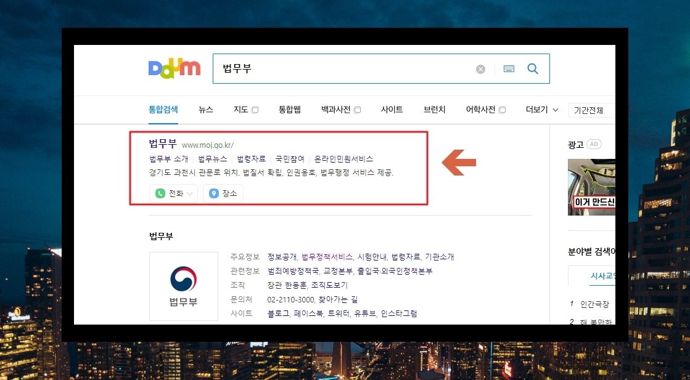Expand the 전화 phone dropdown
This screenshot has height=380, width=690.
pyautogui.click(x=190, y=194)
